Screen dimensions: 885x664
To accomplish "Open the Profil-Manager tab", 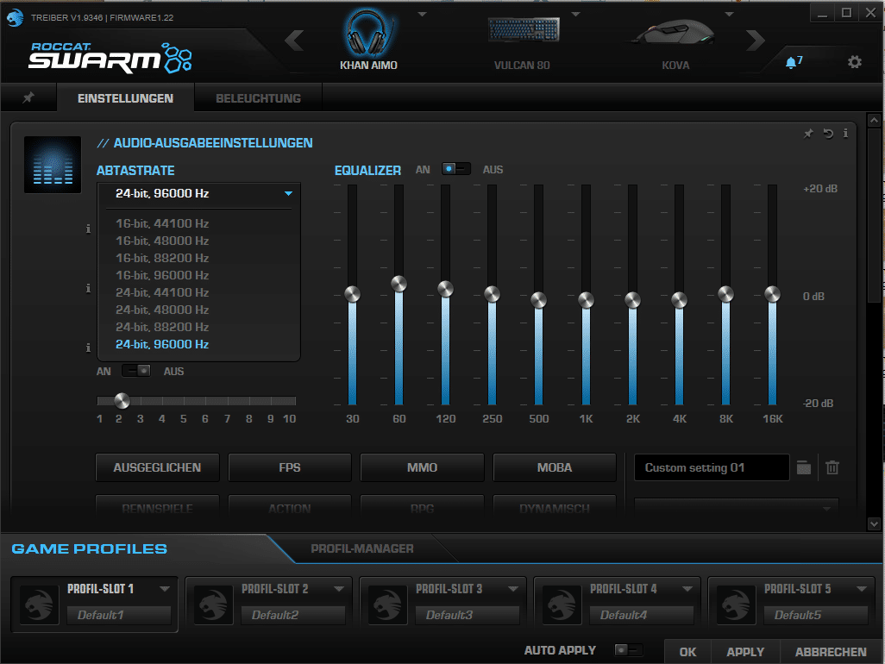I will [x=362, y=548].
